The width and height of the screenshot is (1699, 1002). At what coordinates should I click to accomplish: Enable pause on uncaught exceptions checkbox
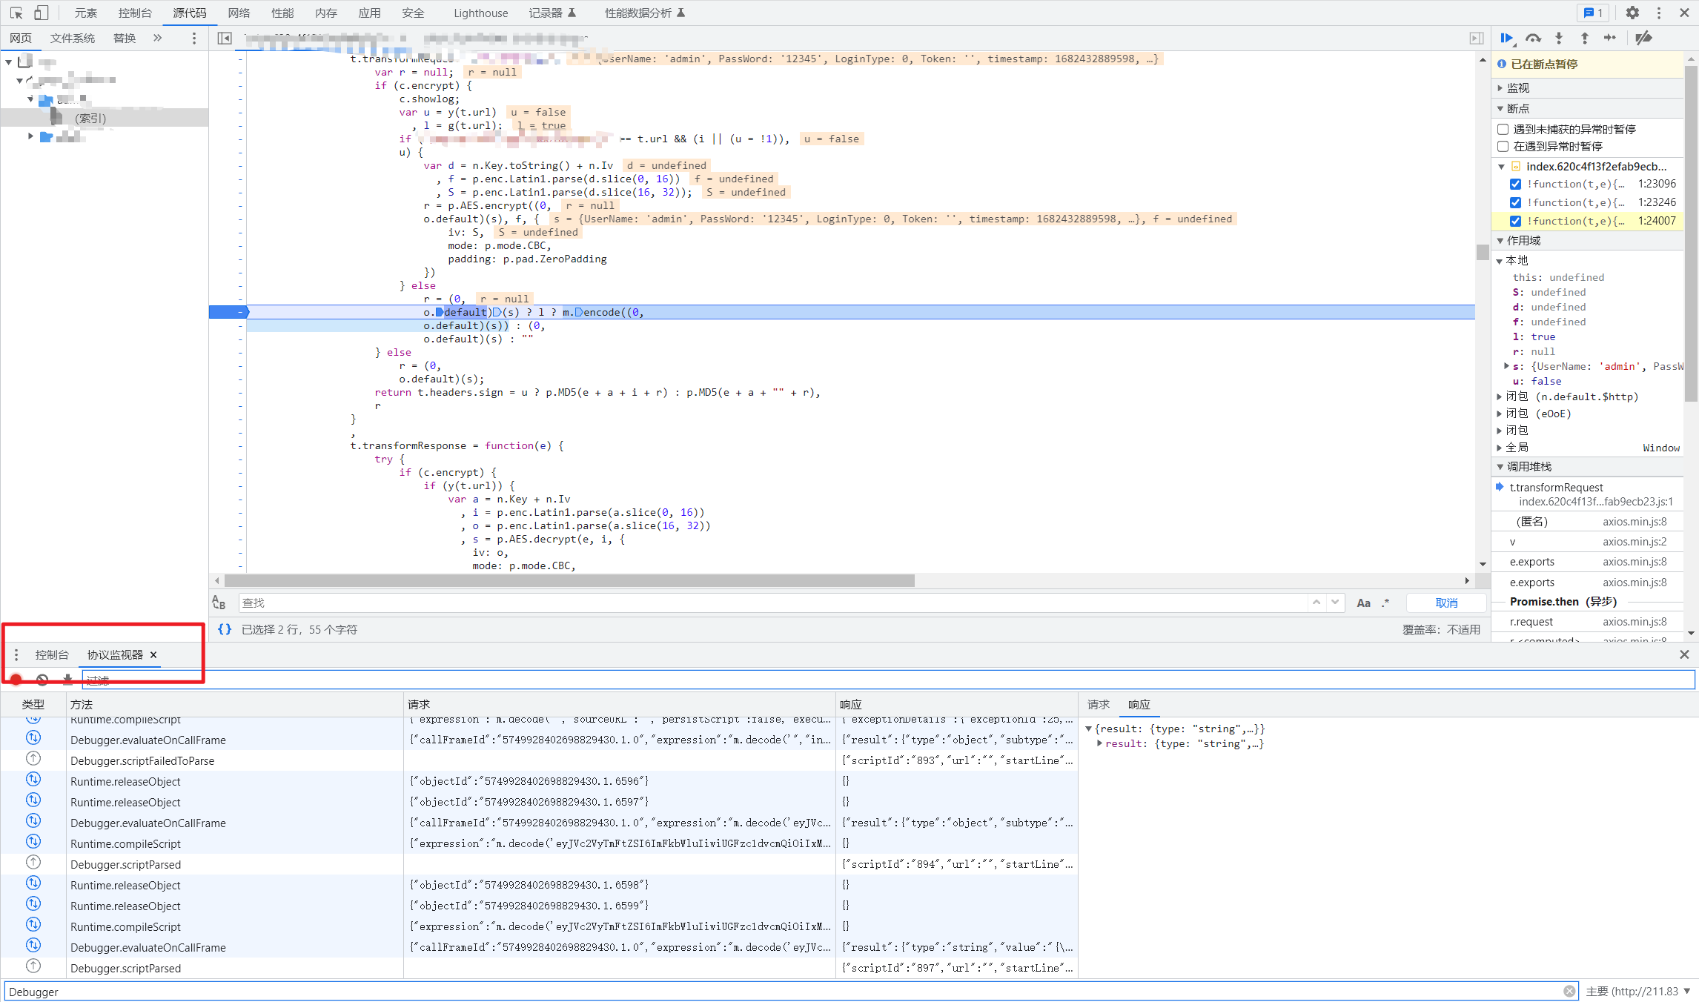tap(1503, 129)
